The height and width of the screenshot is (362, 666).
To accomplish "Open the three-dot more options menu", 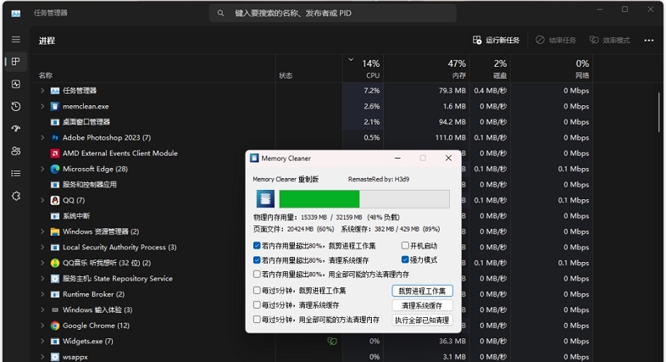I will tap(648, 40).
